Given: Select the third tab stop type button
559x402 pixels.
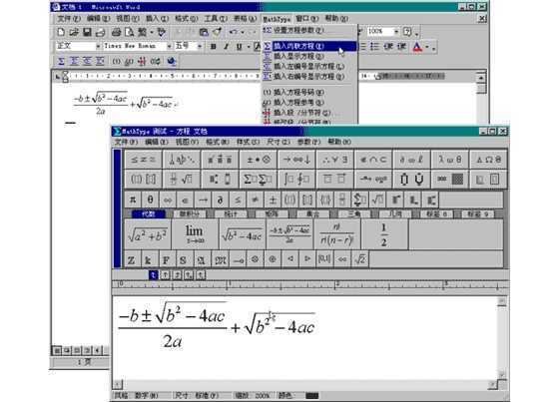Looking at the screenshot, I should click(x=177, y=275).
